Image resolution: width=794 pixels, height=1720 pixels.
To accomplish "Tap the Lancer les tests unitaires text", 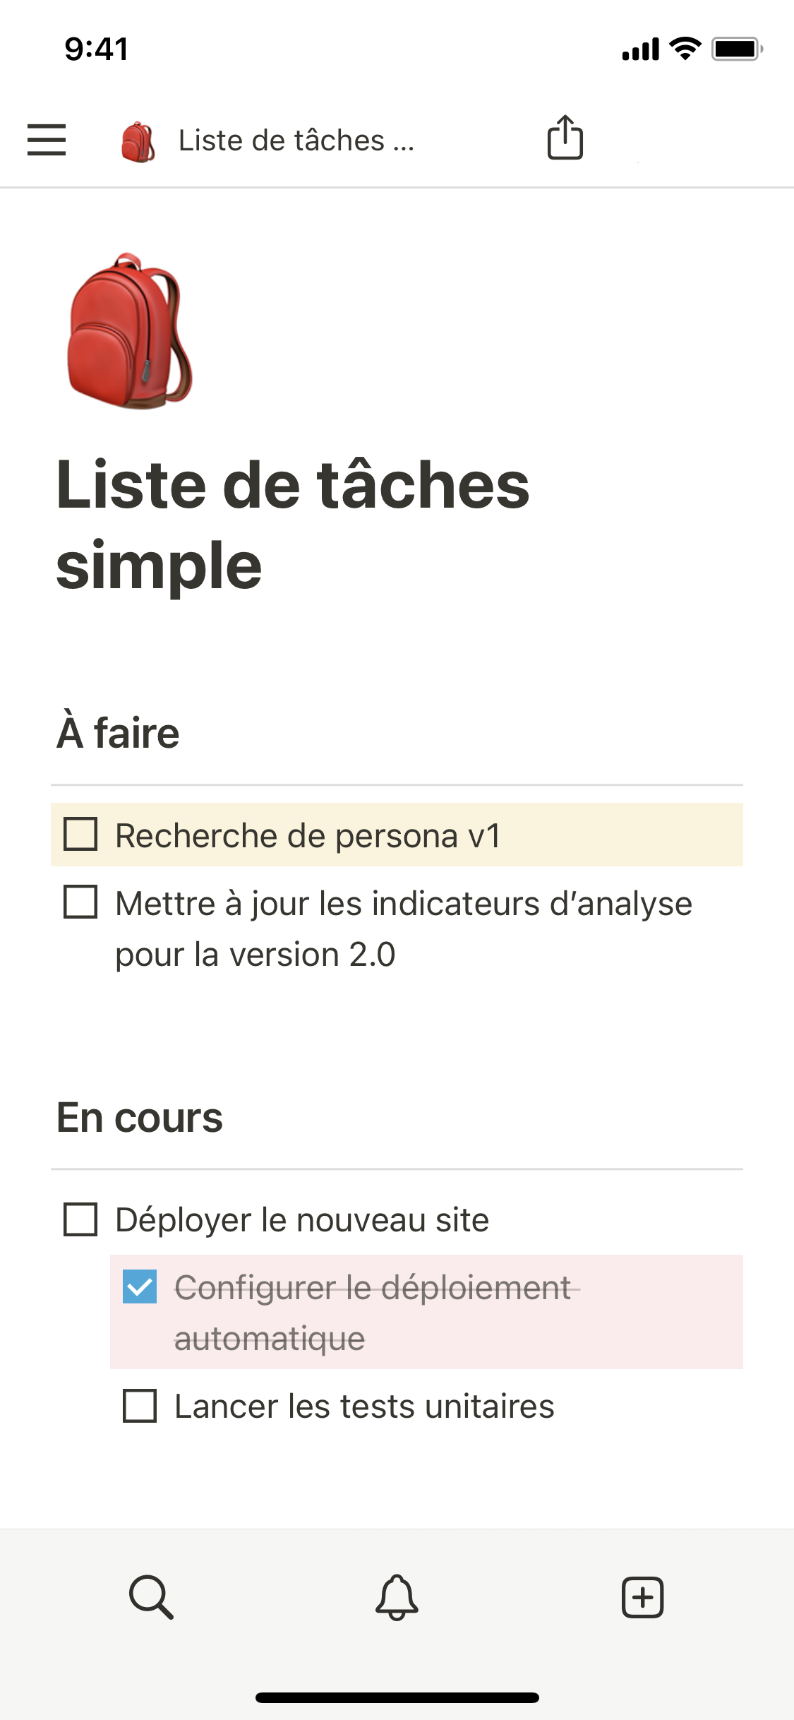I will pyautogui.click(x=364, y=1406).
